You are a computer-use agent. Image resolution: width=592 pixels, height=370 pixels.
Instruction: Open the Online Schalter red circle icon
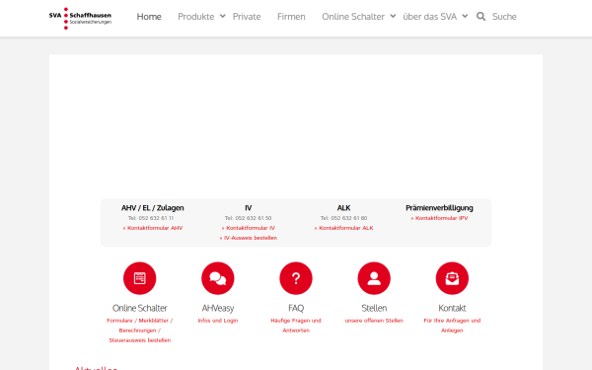pyautogui.click(x=140, y=278)
